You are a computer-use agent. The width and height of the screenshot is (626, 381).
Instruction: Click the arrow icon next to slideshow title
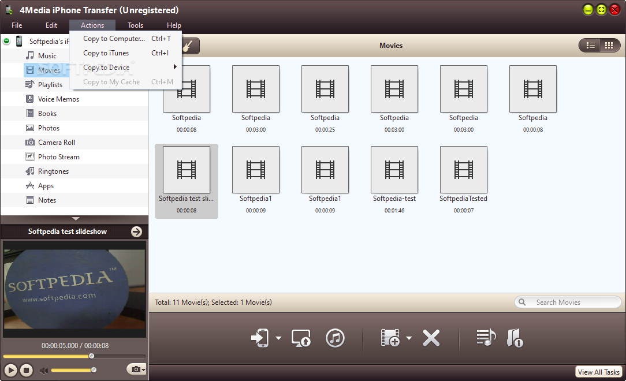[136, 231]
